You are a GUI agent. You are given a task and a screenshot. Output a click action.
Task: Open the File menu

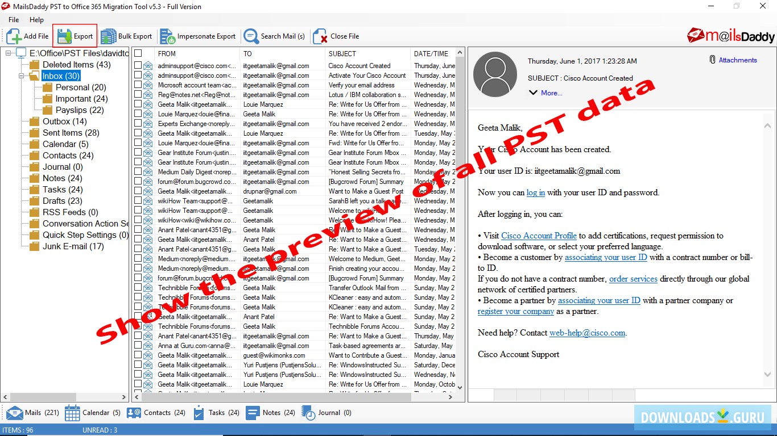13,19
